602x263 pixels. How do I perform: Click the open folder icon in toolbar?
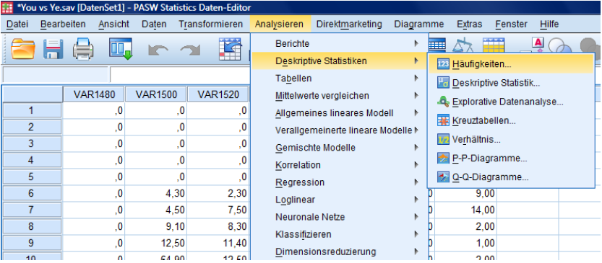pos(23,48)
